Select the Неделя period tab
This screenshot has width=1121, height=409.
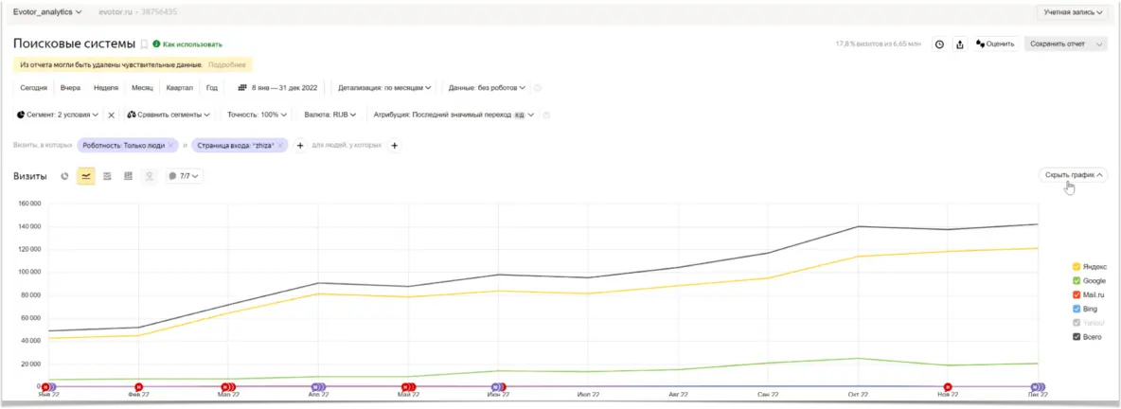click(x=106, y=87)
